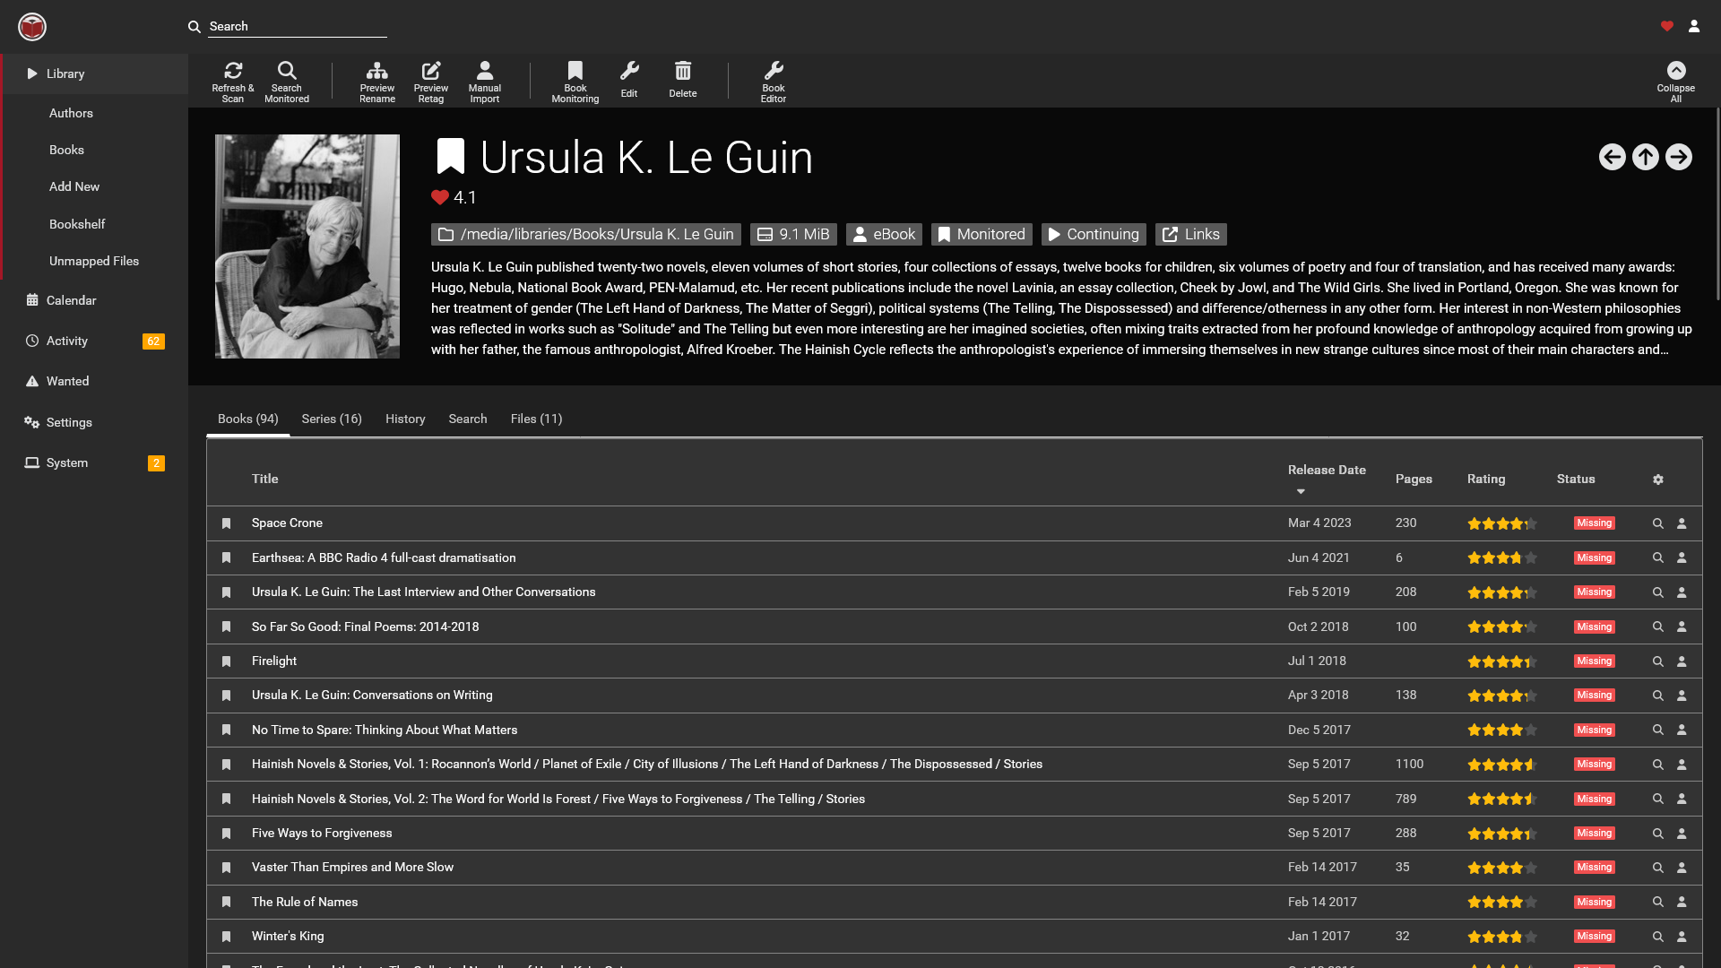The height and width of the screenshot is (968, 1721).
Task: Click the Search input field
Action: (x=298, y=26)
